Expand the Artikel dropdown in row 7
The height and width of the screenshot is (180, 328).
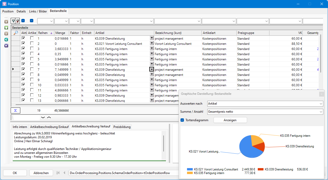click(152, 69)
